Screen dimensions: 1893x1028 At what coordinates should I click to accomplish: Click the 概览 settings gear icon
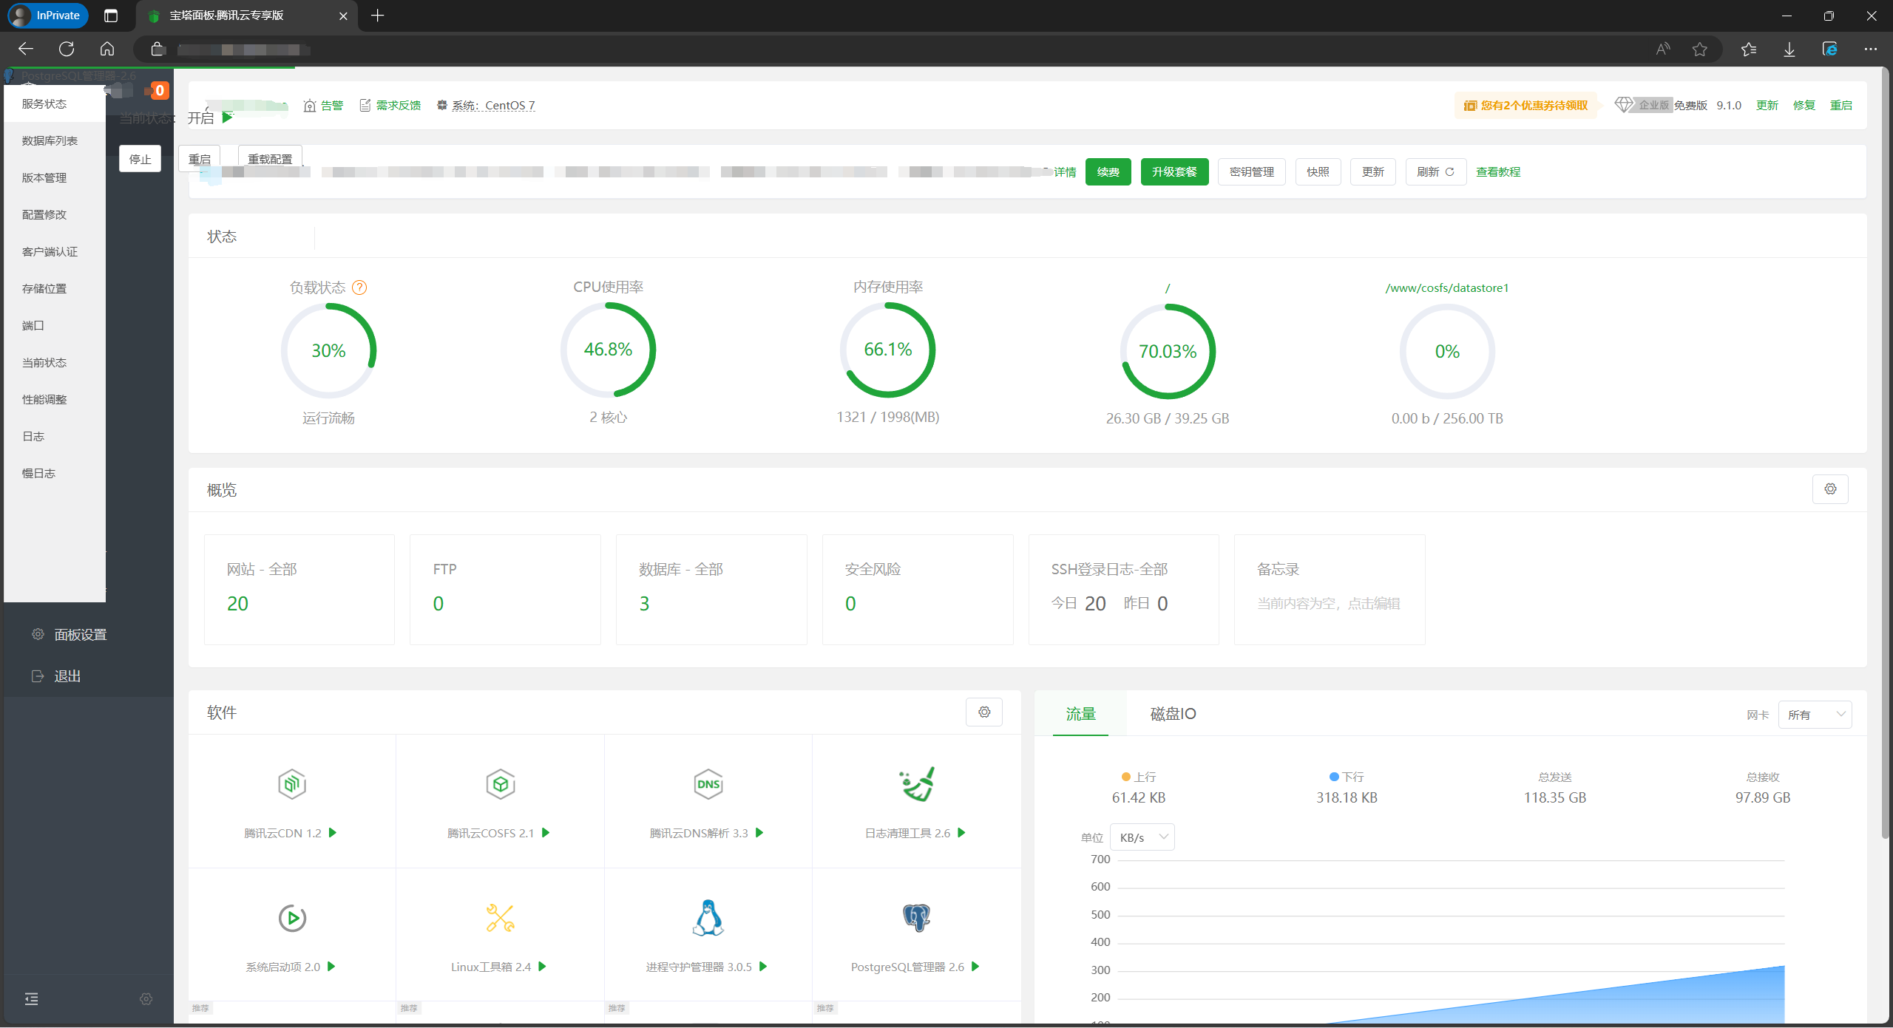(1830, 489)
